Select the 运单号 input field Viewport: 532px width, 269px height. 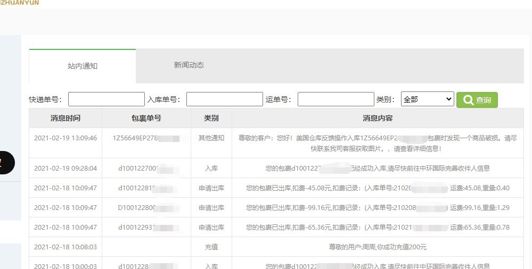tap(335, 99)
